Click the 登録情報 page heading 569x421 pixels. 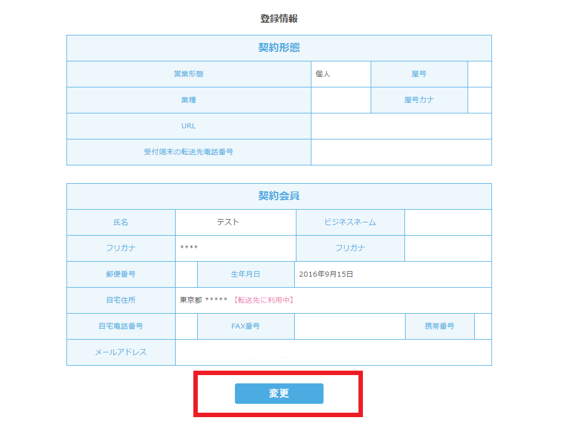tap(279, 19)
